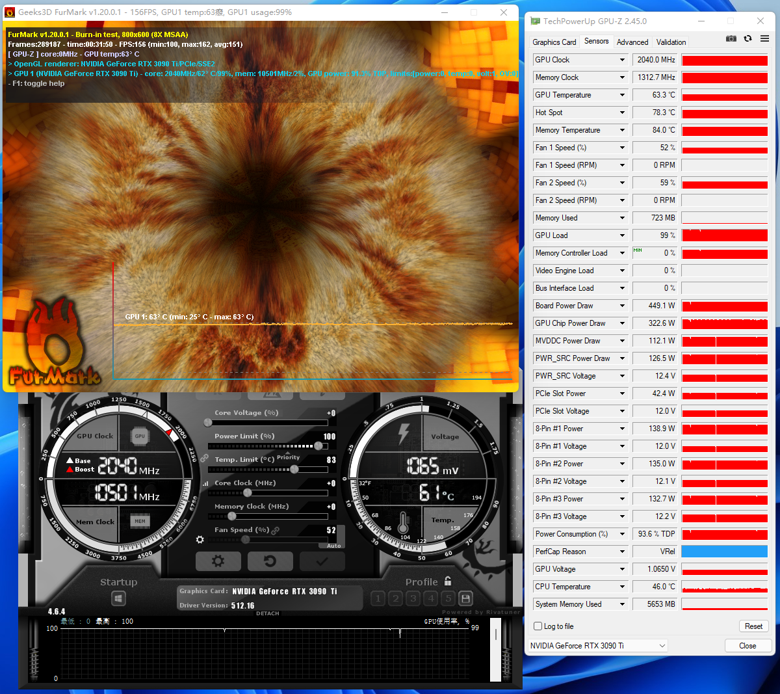The height and width of the screenshot is (694, 780).
Task: Select Afterburner profile slot 1
Action: pyautogui.click(x=378, y=598)
